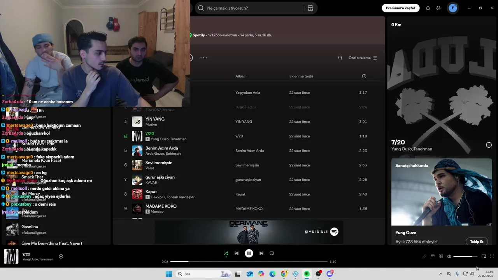This screenshot has height=280, width=498.
Task: Open artist Motive link
Action: 151,124
